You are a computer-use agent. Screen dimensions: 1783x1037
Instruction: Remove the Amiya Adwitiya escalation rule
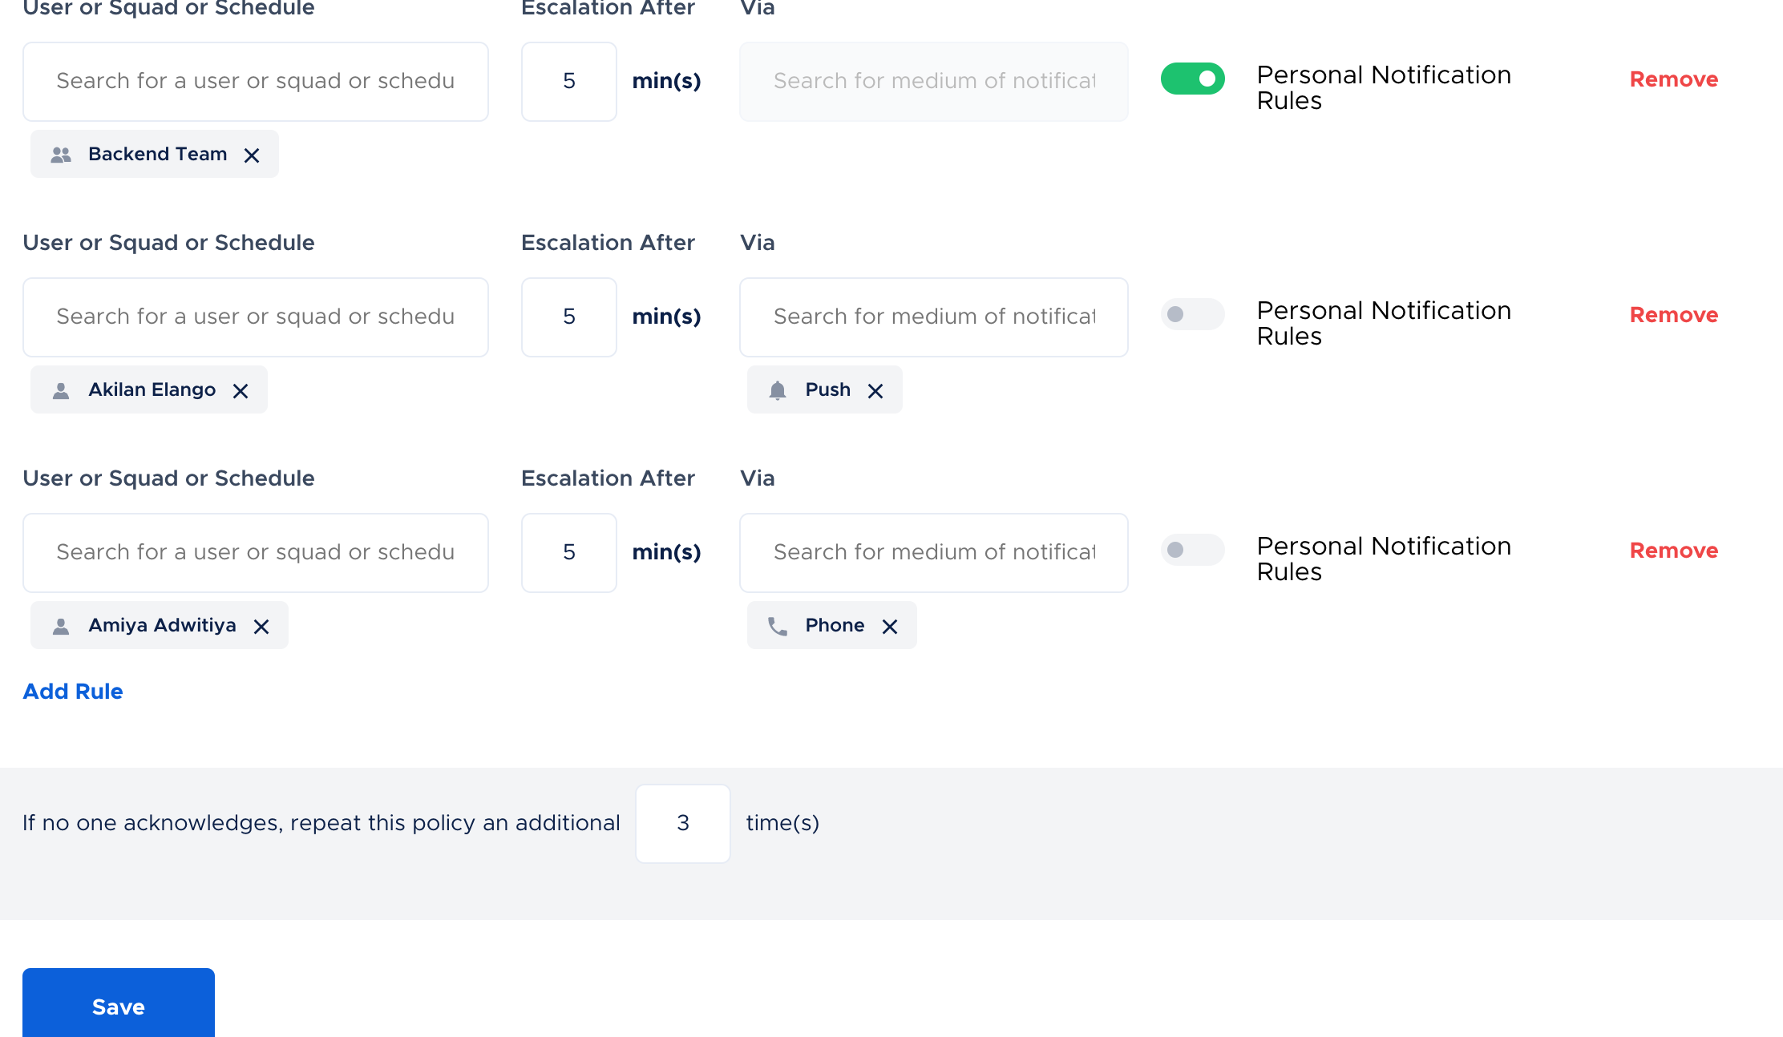coord(1673,551)
